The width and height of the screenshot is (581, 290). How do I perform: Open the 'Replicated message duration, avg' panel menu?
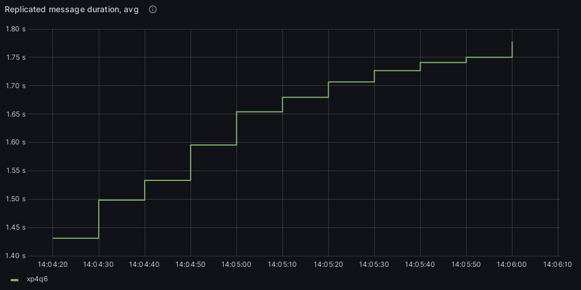tap(71, 10)
